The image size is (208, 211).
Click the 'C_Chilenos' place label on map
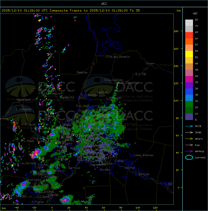(24, 109)
